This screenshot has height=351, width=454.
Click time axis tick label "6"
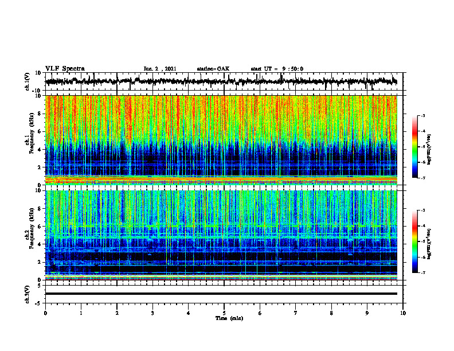260,313
